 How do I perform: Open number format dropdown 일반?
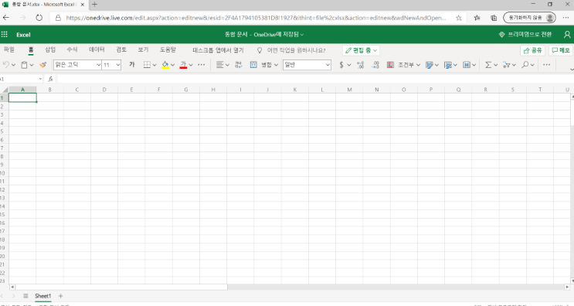307,65
